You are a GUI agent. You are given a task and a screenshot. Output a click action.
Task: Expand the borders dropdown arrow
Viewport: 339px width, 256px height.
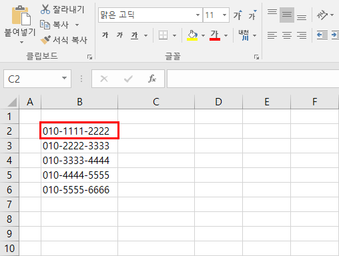click(174, 35)
